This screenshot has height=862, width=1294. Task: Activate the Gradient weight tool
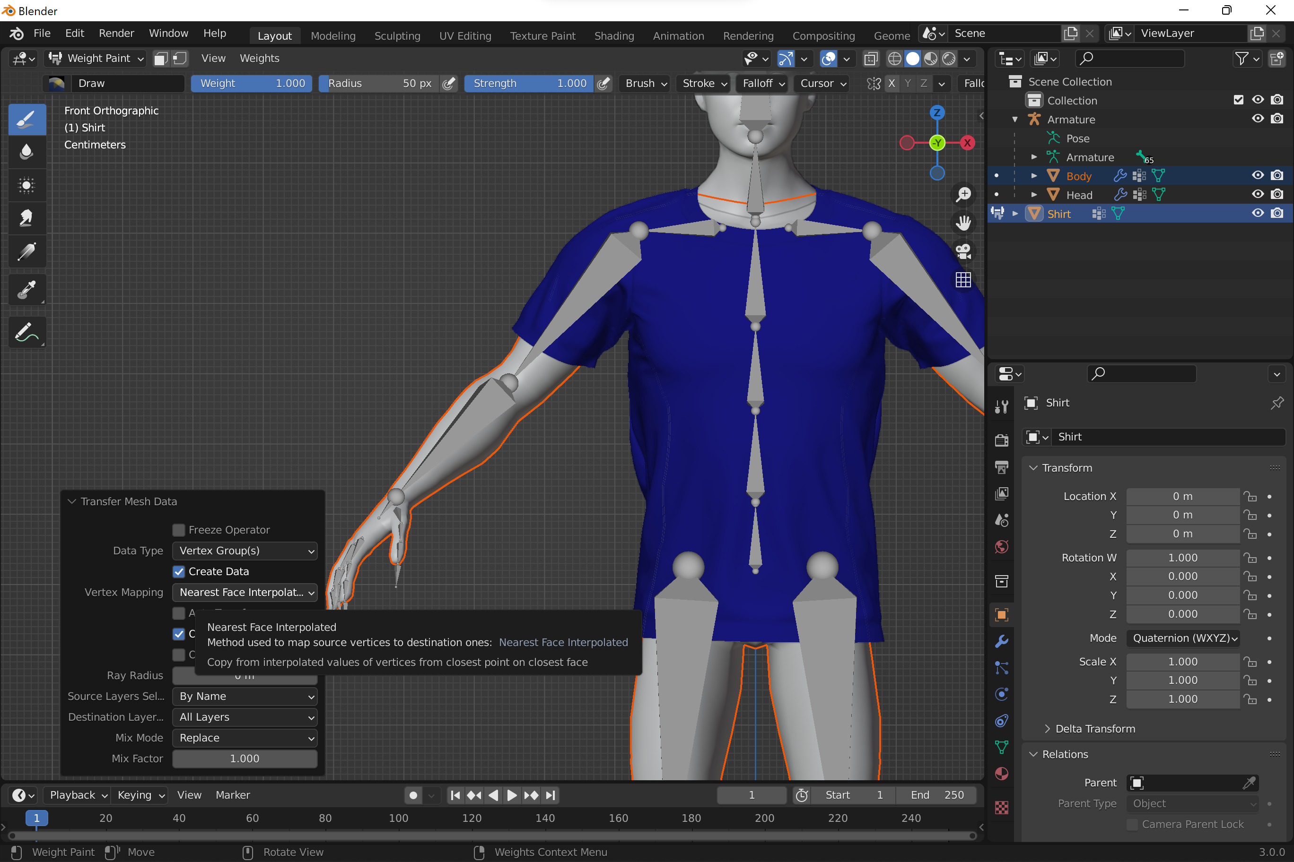click(27, 252)
